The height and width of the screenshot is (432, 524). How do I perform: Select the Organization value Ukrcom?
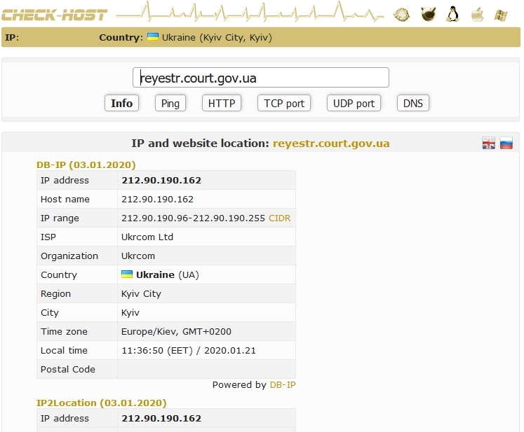(x=138, y=256)
